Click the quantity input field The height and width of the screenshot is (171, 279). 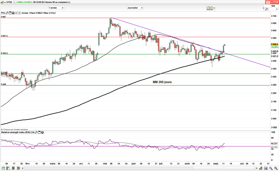[x=274, y=9]
